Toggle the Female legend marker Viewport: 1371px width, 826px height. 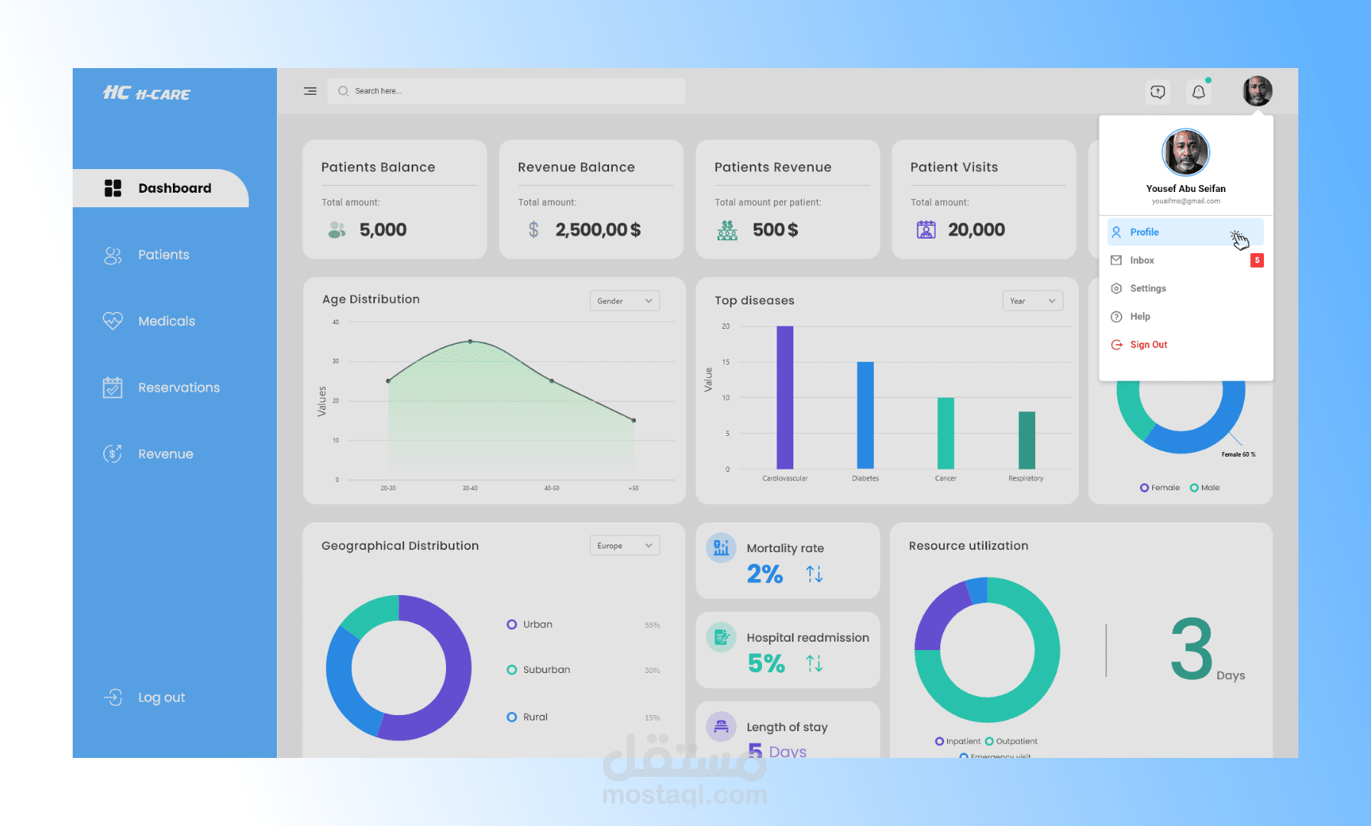pos(1144,487)
